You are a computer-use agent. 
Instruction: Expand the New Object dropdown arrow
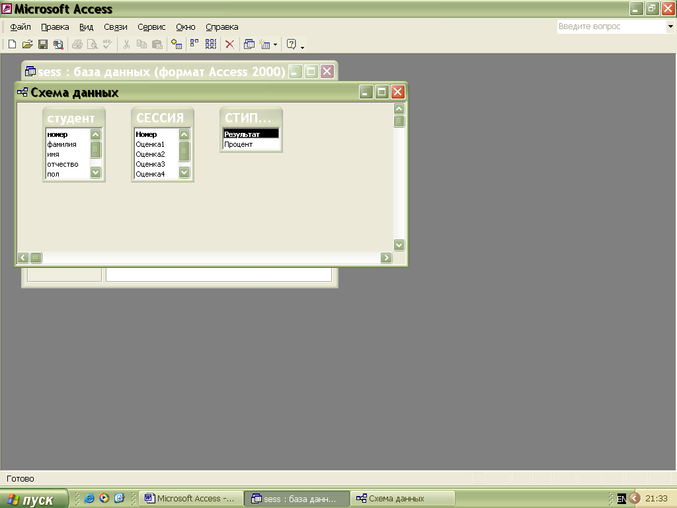pyautogui.click(x=276, y=44)
